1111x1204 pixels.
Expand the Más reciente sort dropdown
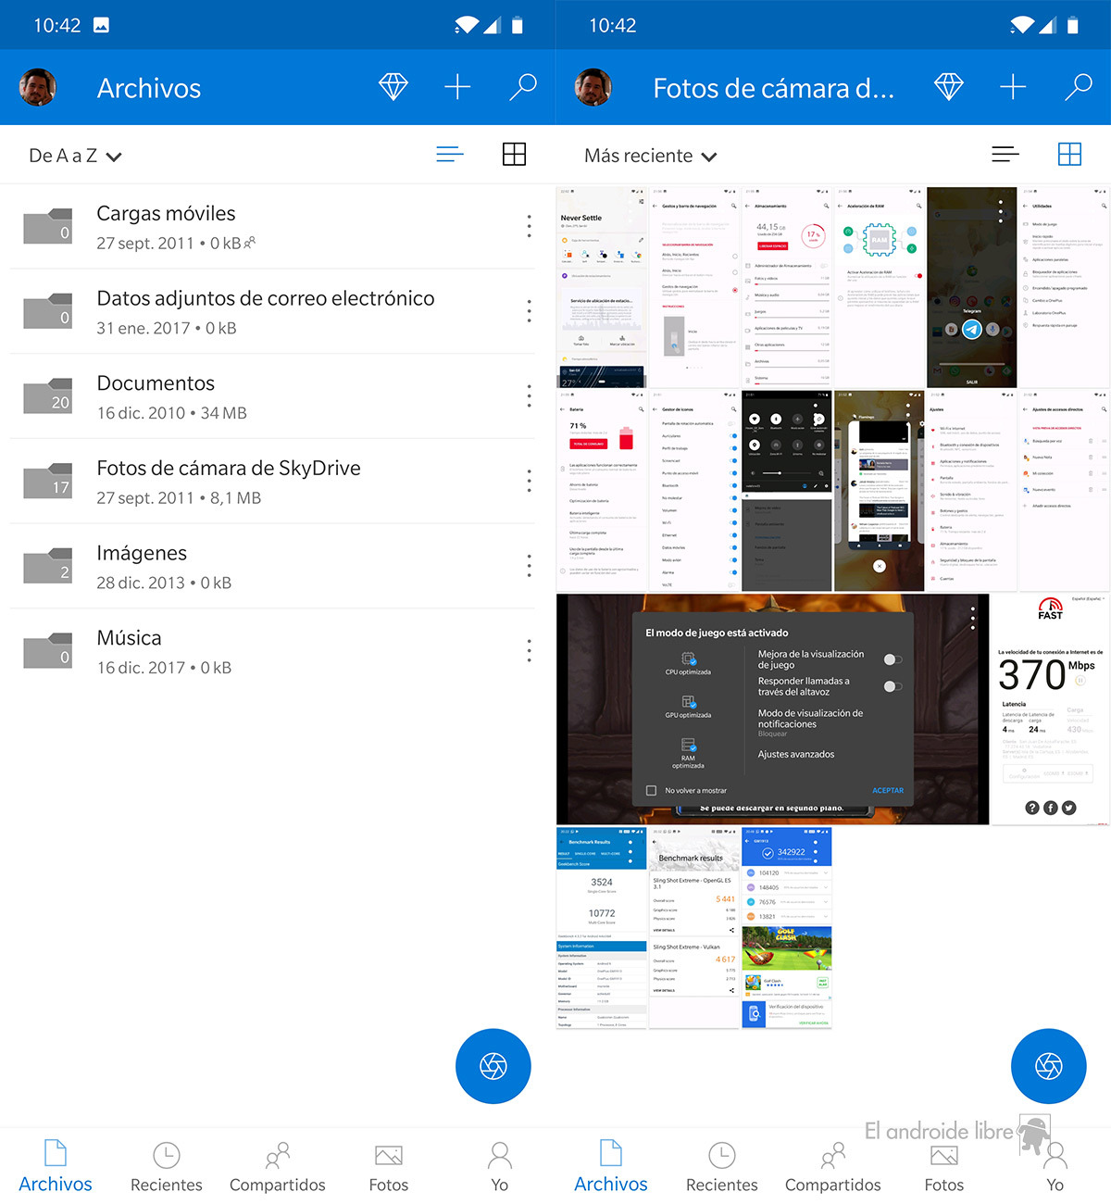coord(650,156)
